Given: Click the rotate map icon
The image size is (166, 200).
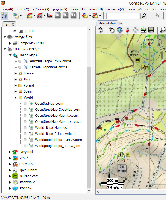Looking at the screenshot, I should pyautogui.click(x=120, y=30).
